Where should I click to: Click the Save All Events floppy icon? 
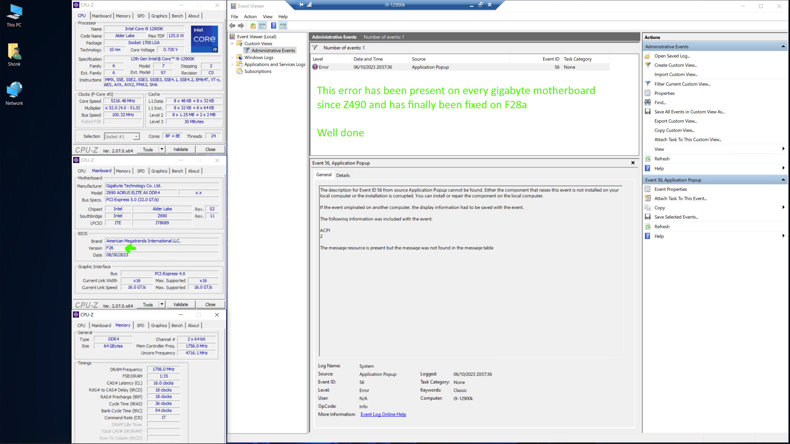tap(648, 112)
